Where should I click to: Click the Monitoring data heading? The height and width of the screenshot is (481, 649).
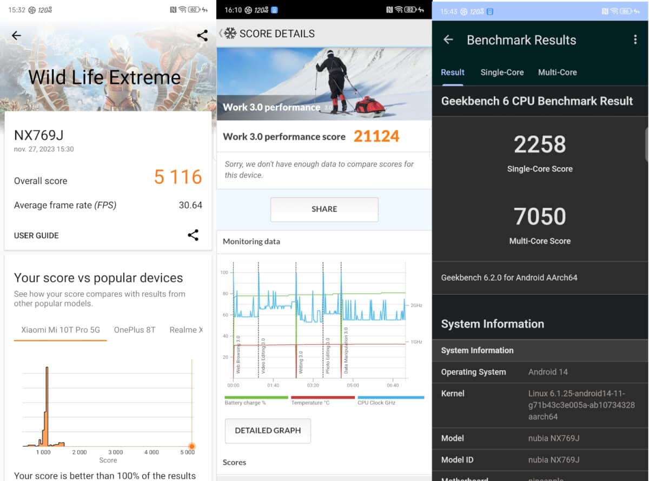click(251, 241)
